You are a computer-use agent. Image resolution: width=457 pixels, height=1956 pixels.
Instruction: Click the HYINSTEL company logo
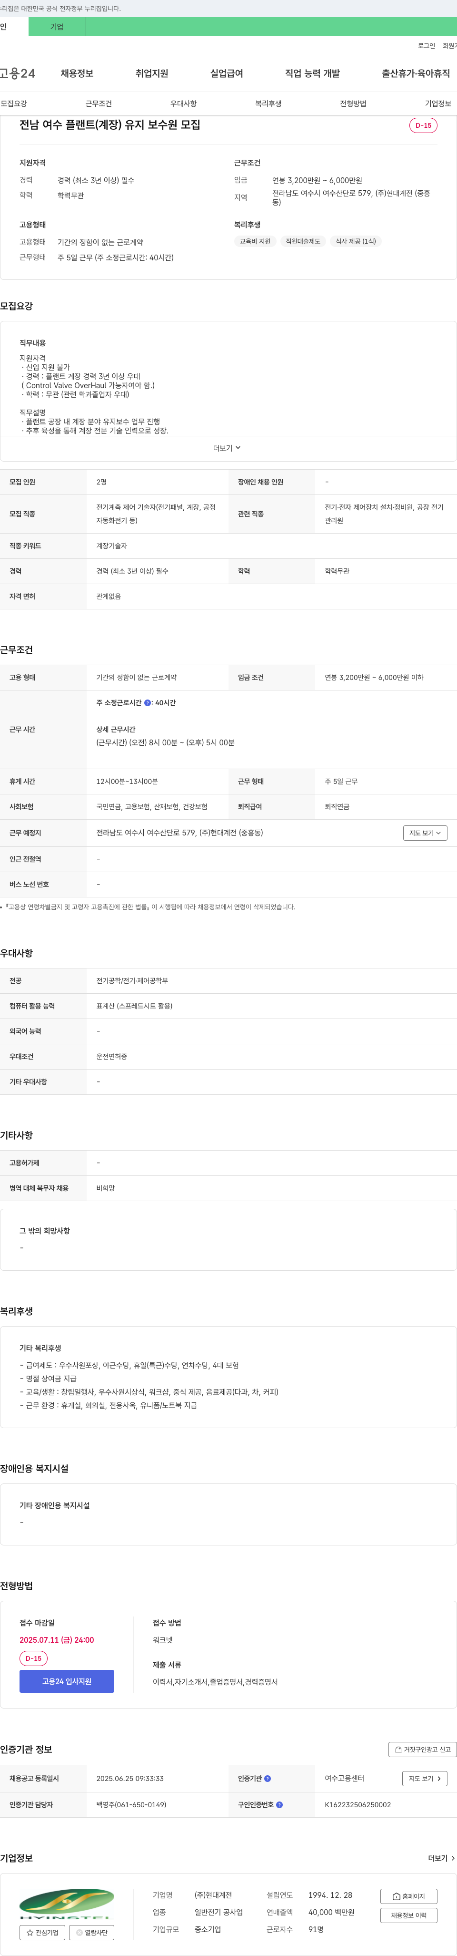point(67,1904)
